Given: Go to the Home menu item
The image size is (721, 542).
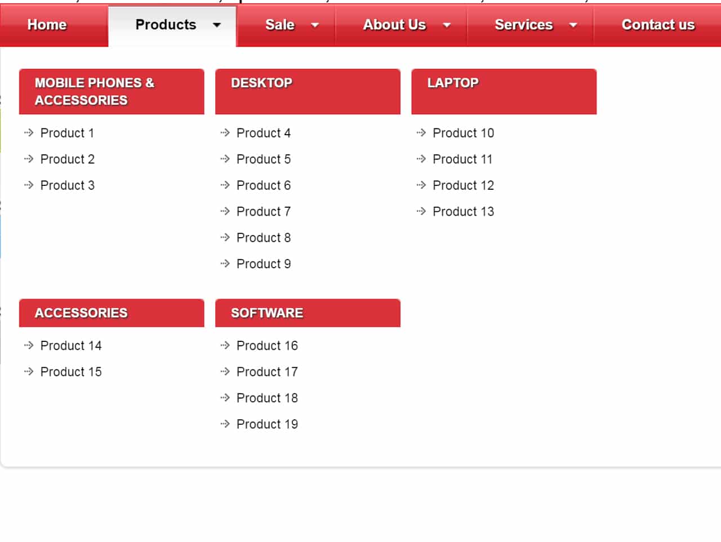Looking at the screenshot, I should pos(47,25).
